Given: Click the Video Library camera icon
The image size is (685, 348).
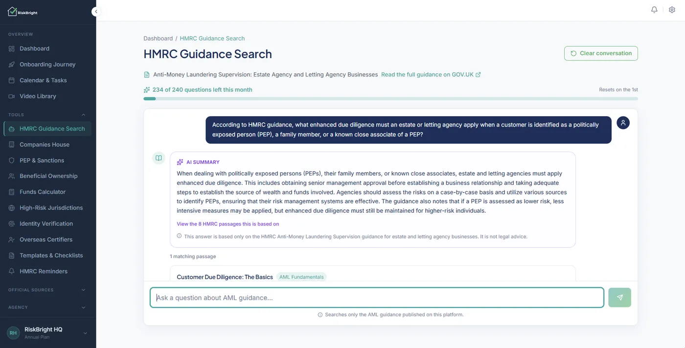Looking at the screenshot, I should 12,96.
